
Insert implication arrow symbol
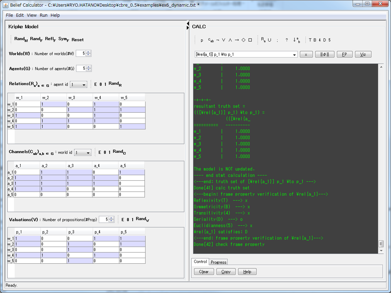tap(237, 40)
